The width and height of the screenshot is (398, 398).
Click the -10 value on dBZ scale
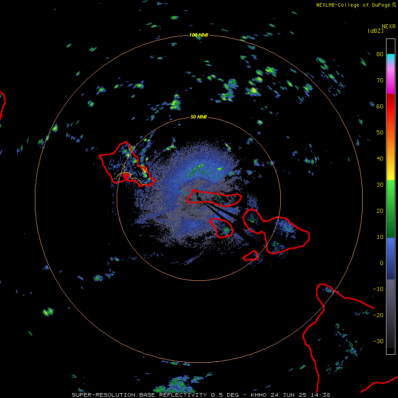pos(378,289)
